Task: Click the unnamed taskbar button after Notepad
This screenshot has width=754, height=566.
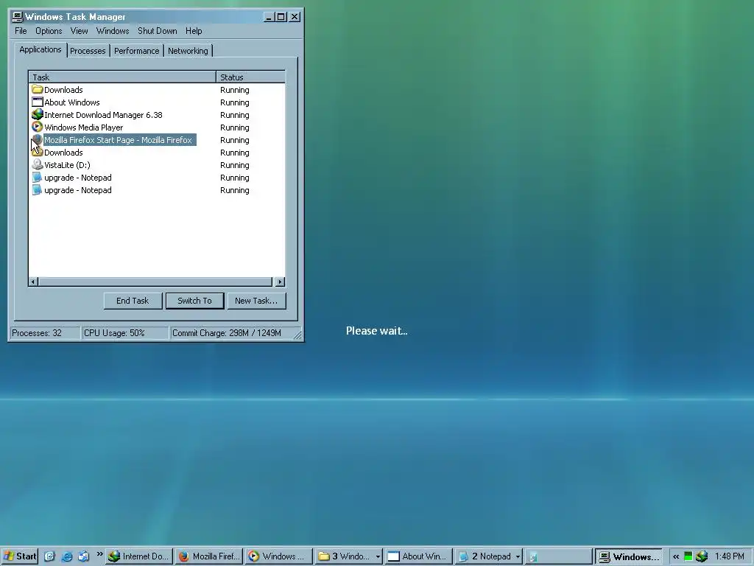Action: point(558,556)
